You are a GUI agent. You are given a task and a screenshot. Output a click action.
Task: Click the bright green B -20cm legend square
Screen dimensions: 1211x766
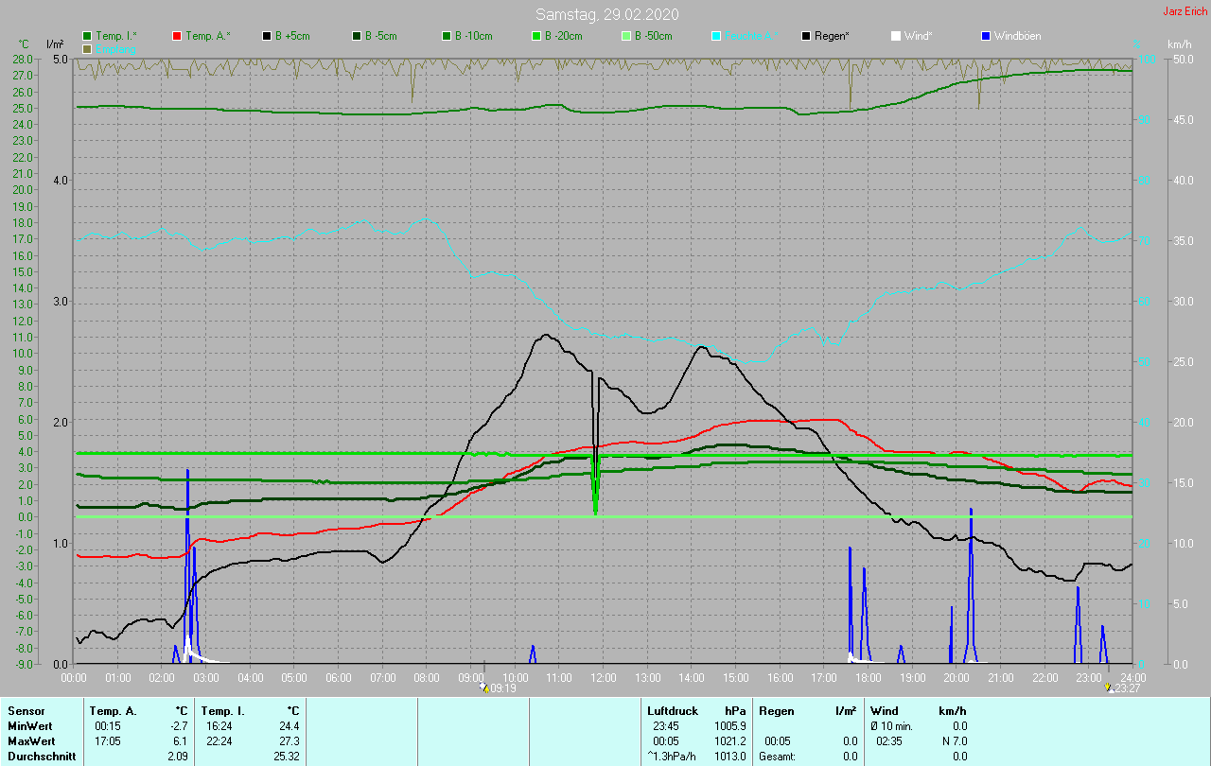535,36
